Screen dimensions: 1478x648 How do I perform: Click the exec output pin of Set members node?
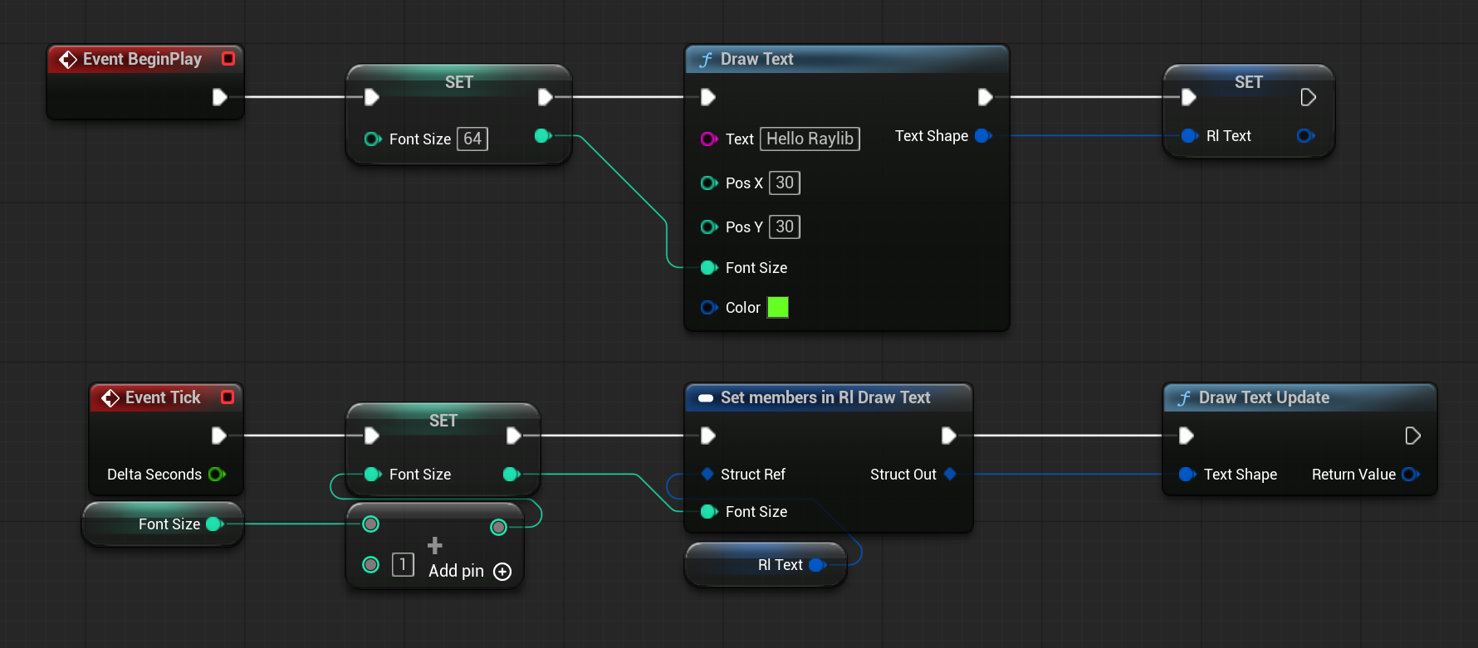click(x=949, y=436)
